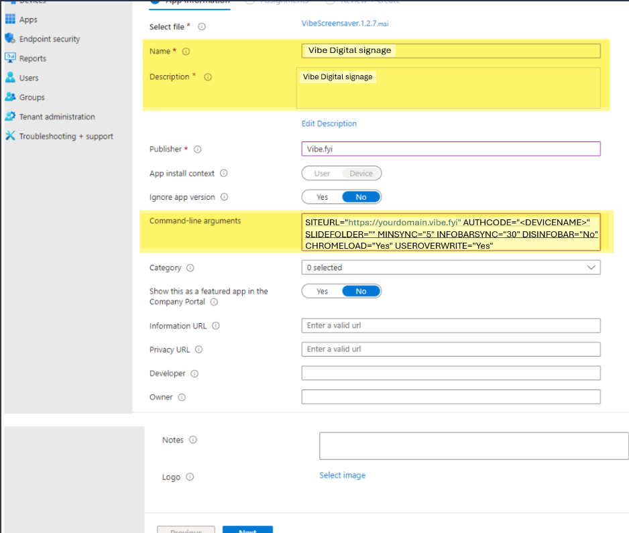Select the Users menu label
The height and width of the screenshot is (533, 629).
29,78
